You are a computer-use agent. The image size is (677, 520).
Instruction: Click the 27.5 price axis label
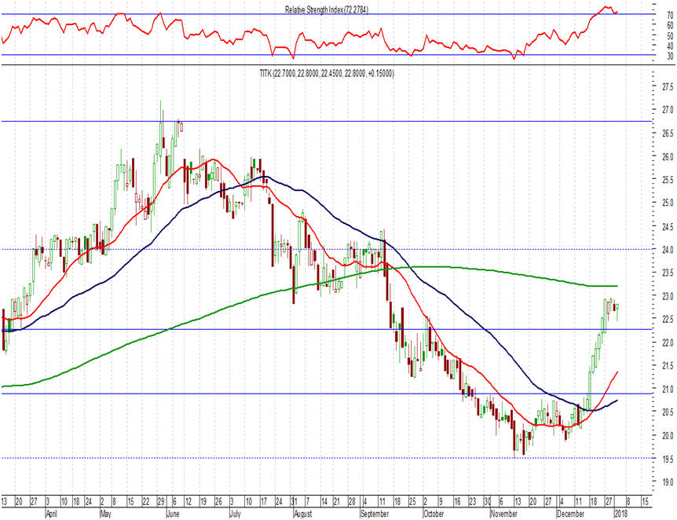(x=668, y=87)
